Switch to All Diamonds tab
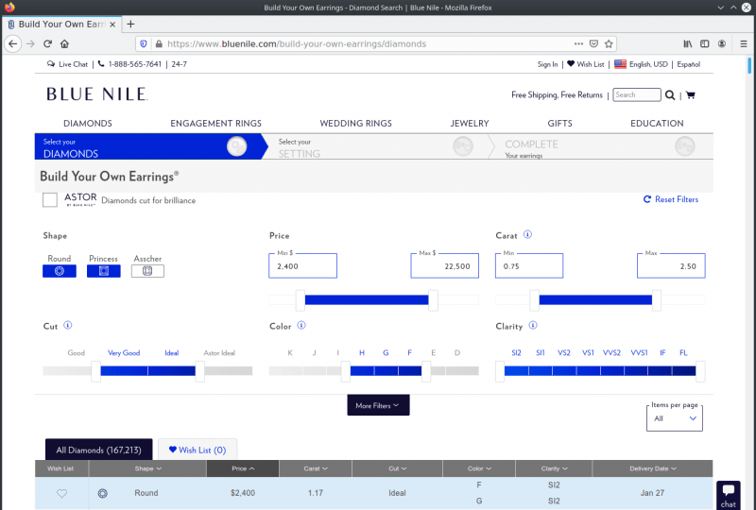Image resolution: width=756 pixels, height=510 pixels. [x=99, y=450]
